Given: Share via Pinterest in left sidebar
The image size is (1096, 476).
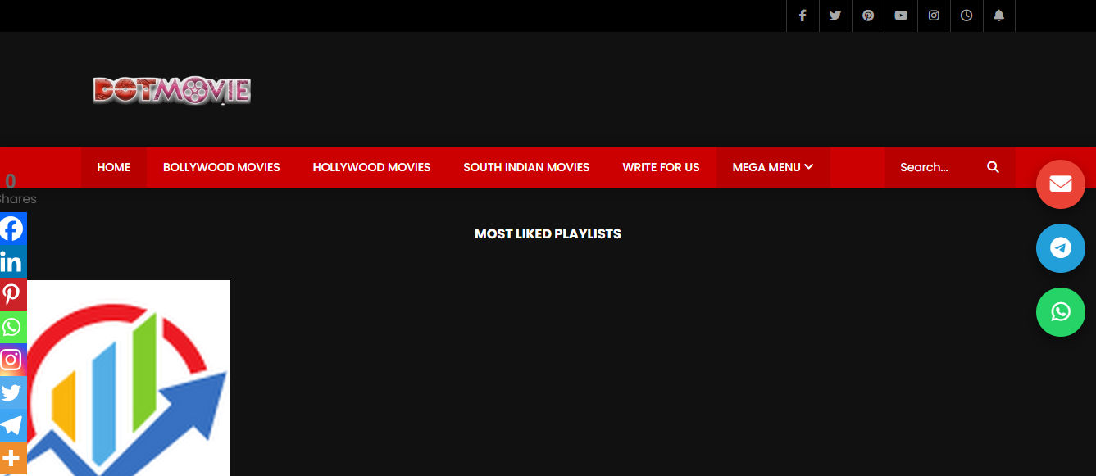Looking at the screenshot, I should 12,295.
